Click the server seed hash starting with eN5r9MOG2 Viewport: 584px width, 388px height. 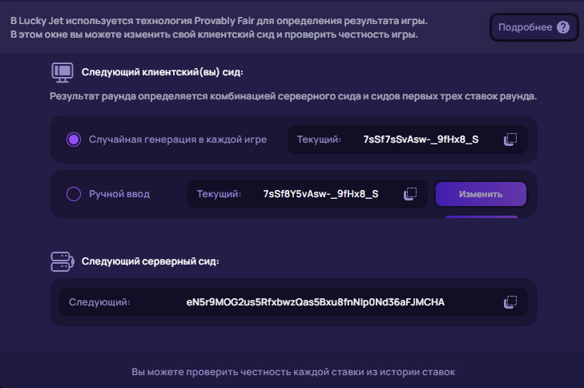tap(315, 302)
